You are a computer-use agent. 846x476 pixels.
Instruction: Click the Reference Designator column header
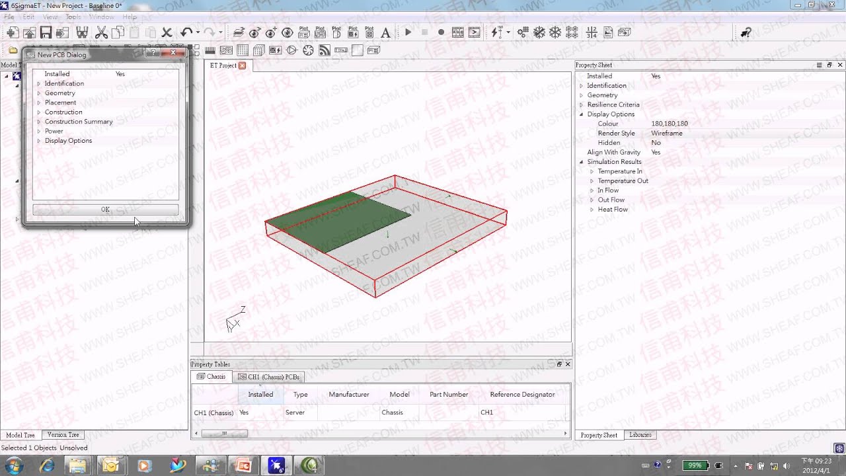pos(522,395)
